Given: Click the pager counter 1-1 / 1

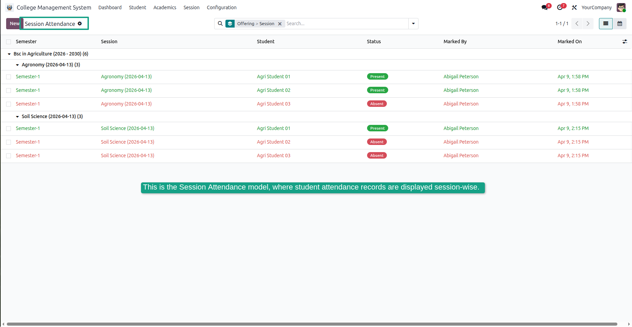Looking at the screenshot, I should (562, 23).
